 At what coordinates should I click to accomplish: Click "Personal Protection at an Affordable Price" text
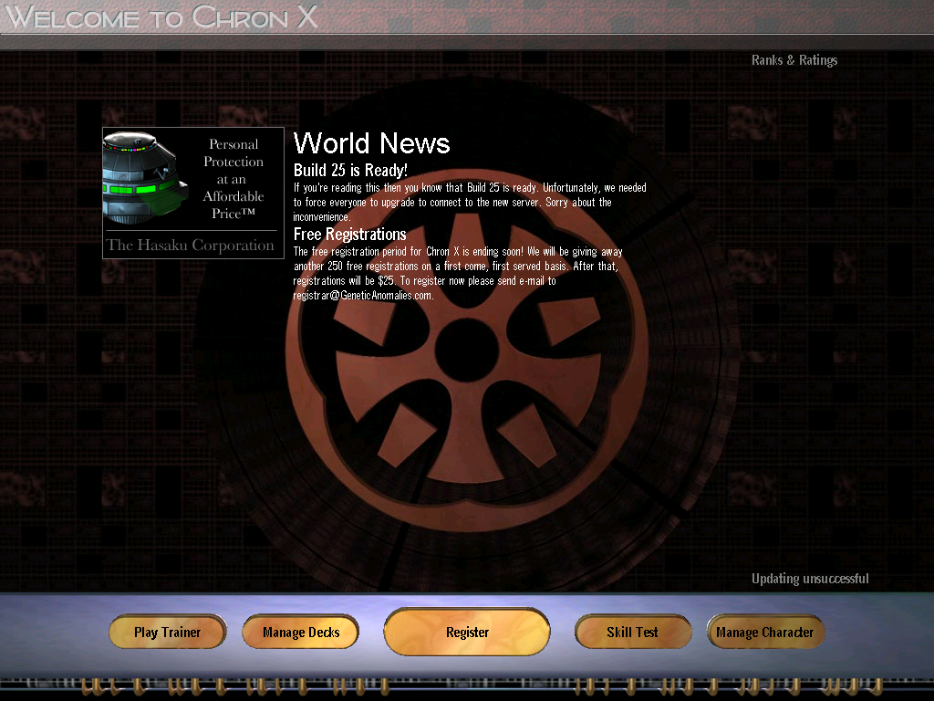(233, 179)
